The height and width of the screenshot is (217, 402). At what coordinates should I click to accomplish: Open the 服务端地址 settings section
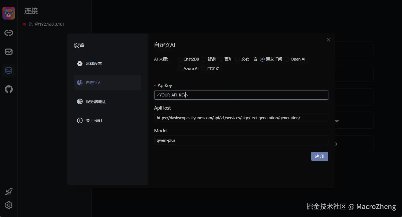click(107, 102)
